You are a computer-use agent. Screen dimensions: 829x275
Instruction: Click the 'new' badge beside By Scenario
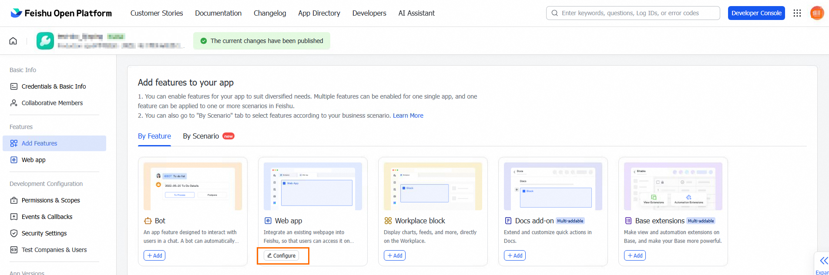[x=228, y=136]
